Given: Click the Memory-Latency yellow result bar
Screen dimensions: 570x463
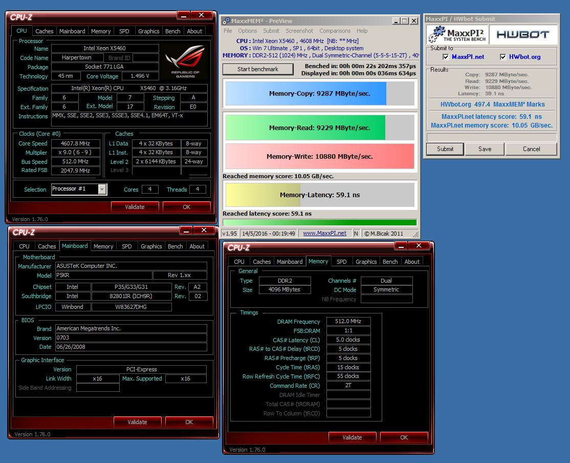Looking at the screenshot, I should point(264,195).
